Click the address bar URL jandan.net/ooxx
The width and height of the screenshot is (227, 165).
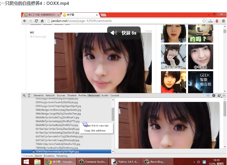click(x=68, y=20)
